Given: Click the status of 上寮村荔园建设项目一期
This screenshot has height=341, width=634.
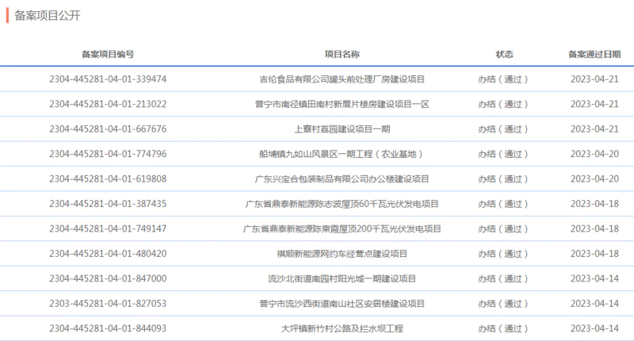Looking at the screenshot, I should coord(503,129).
